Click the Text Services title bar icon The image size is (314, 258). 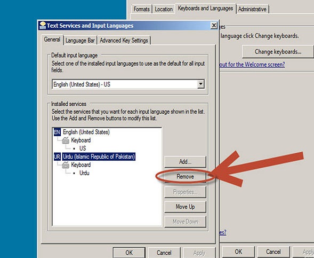tap(43, 25)
